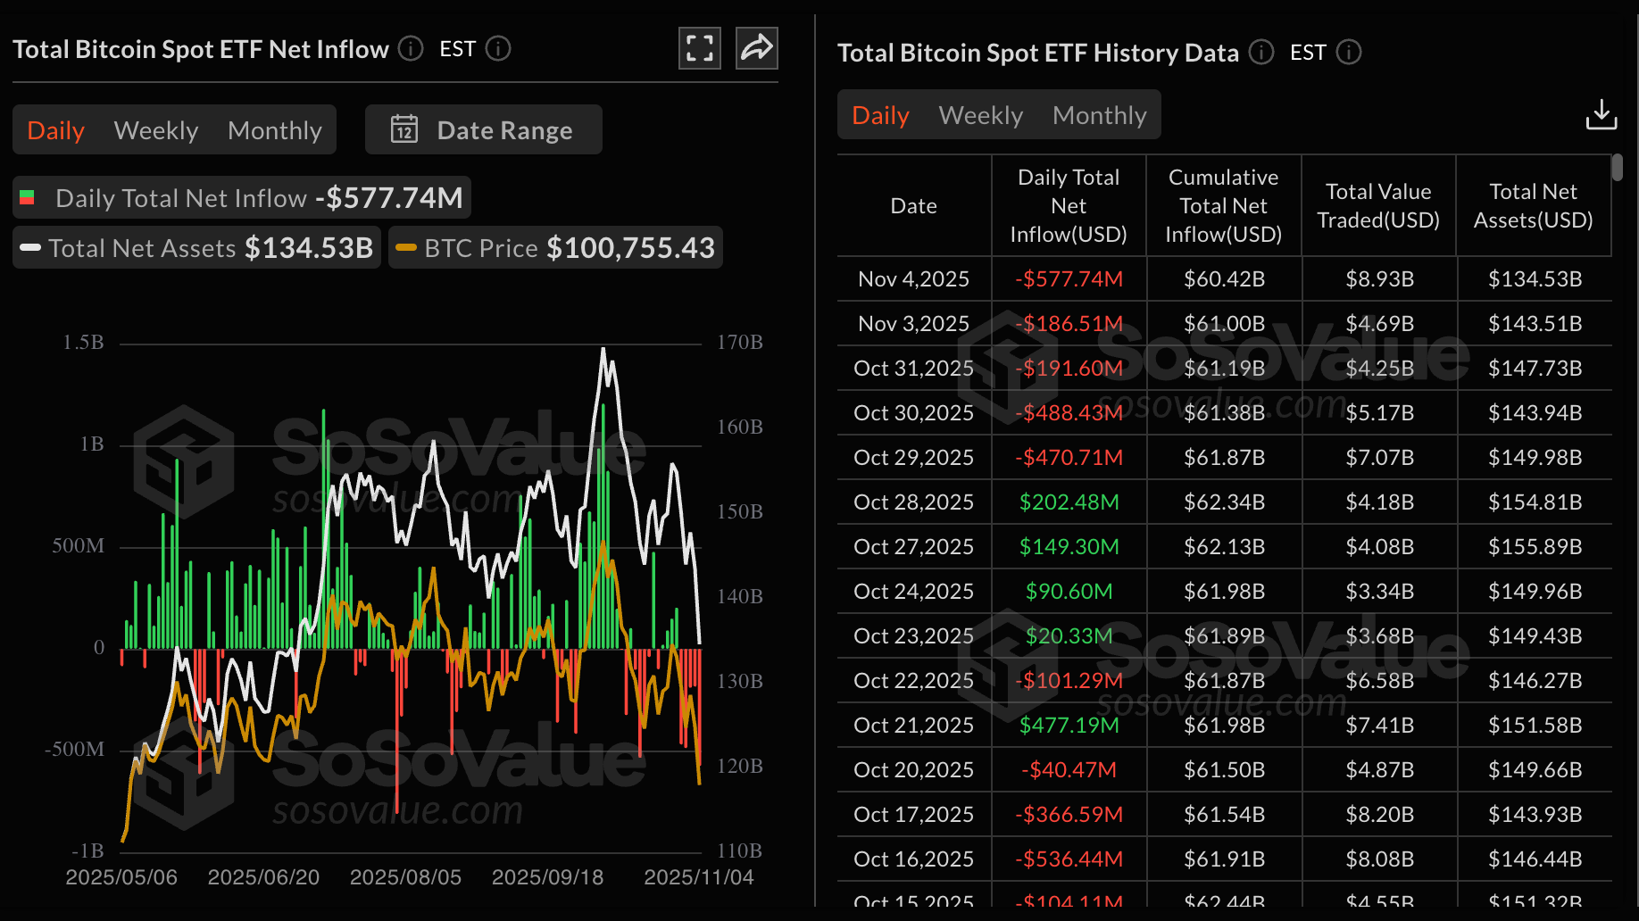Expand the Net Inflow chart to fullscreen

pos(700,48)
